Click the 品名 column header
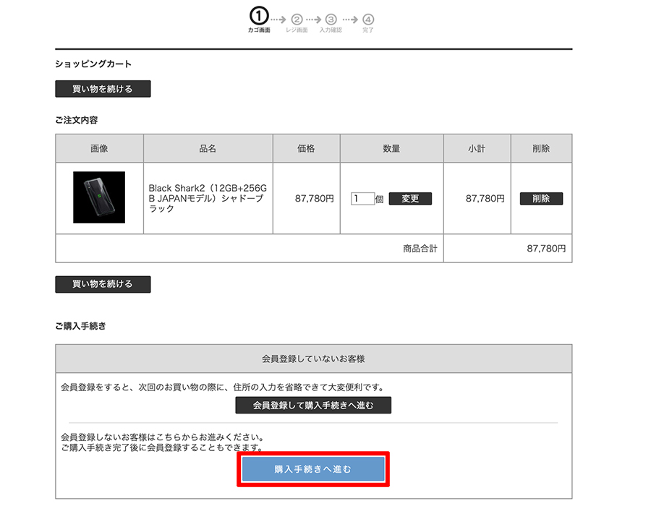Image resolution: width=651 pixels, height=506 pixels. pos(208,148)
